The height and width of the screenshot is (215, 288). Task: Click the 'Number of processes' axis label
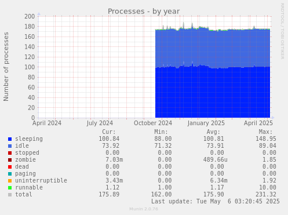pyautogui.click(x=6, y=67)
